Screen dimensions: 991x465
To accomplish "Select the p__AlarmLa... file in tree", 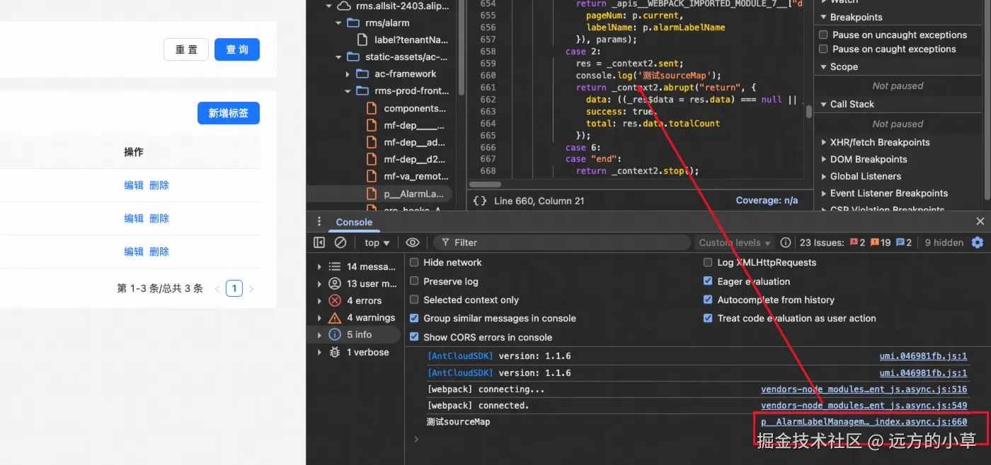I will pos(413,194).
